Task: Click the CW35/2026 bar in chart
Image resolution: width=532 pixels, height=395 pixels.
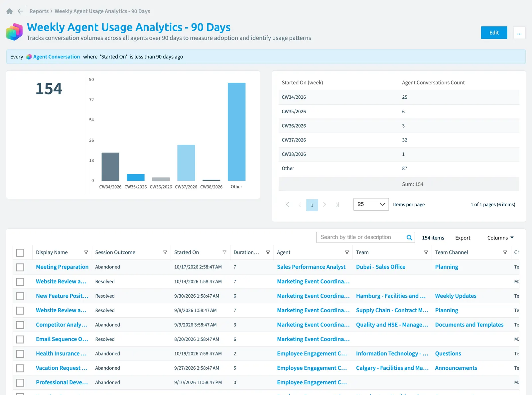Action: click(x=136, y=177)
